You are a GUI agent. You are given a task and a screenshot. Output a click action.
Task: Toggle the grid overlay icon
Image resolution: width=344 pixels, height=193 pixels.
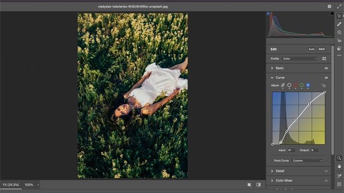339,184
